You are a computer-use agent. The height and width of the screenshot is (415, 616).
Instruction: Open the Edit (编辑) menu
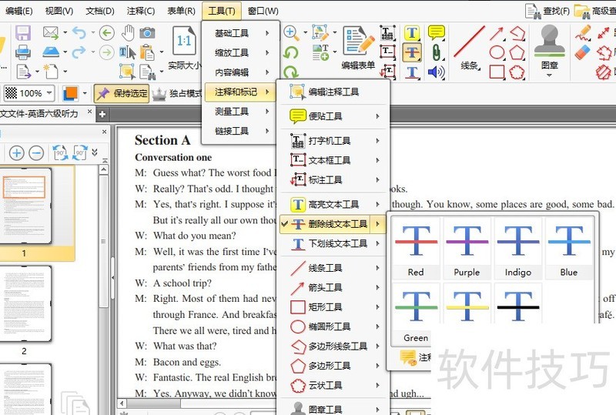(19, 11)
